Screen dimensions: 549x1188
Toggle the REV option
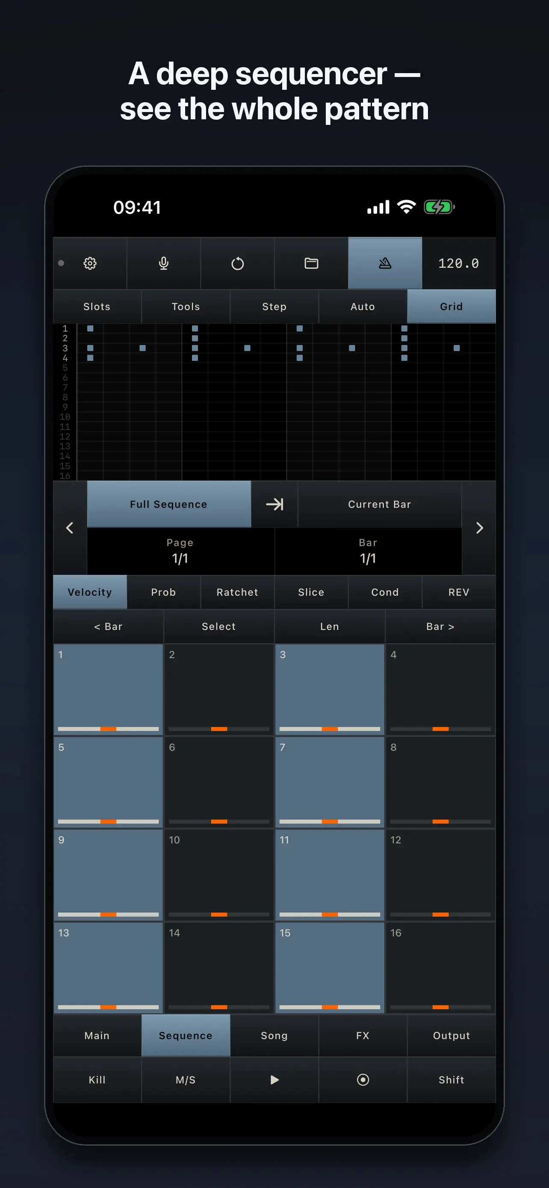(x=459, y=592)
